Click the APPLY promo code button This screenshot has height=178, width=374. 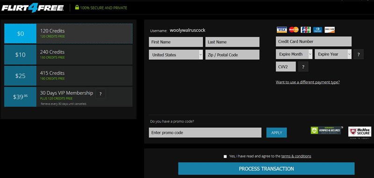[277, 133]
